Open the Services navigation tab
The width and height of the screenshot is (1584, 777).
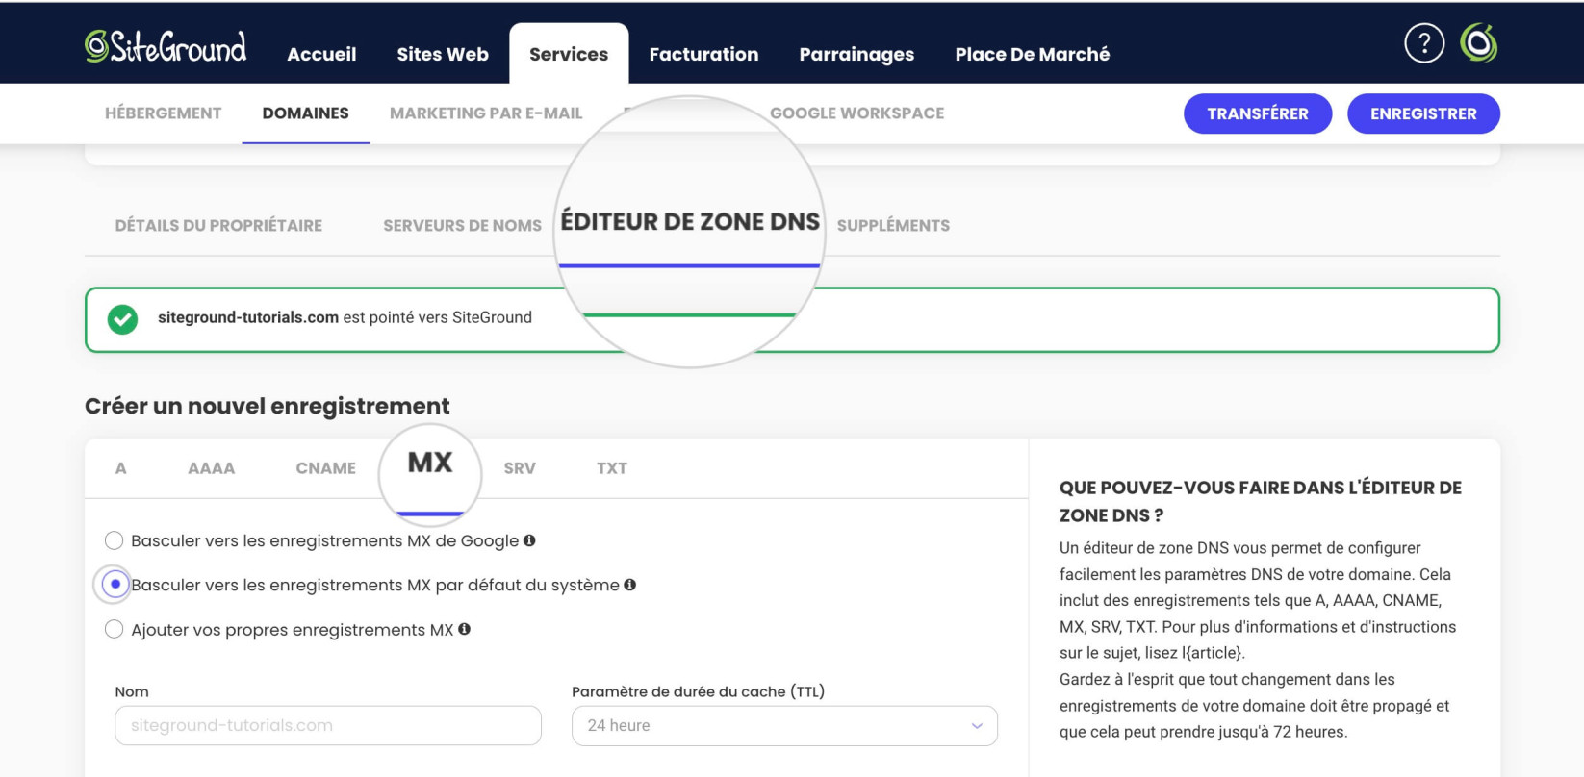tap(569, 55)
